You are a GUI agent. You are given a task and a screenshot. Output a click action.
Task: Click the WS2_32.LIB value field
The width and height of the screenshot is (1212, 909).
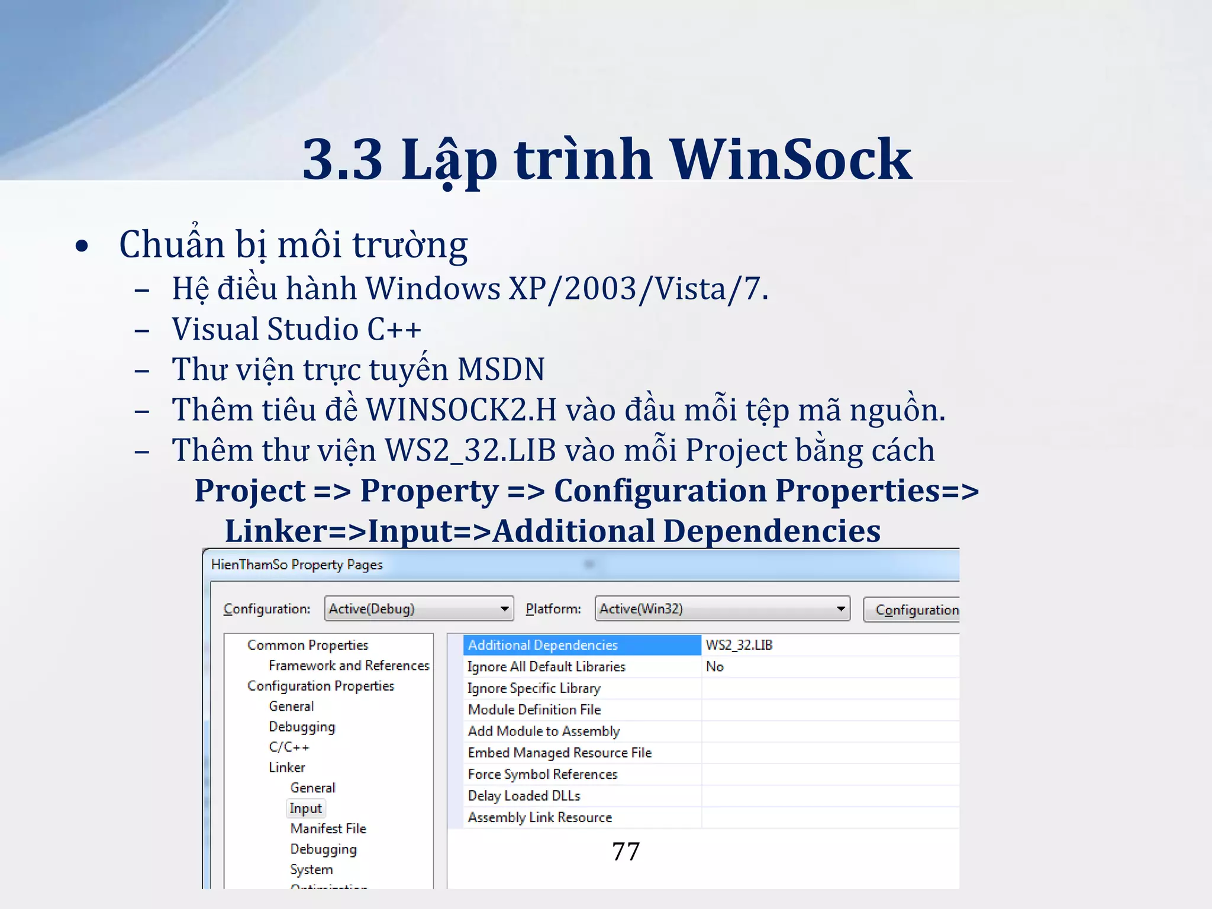click(x=830, y=645)
